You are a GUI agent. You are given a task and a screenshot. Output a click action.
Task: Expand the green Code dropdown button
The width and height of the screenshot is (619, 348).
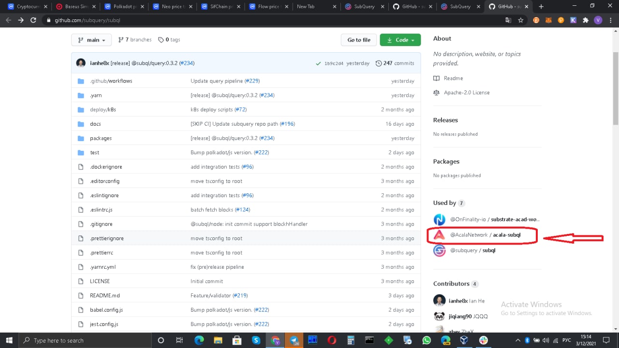click(x=400, y=40)
